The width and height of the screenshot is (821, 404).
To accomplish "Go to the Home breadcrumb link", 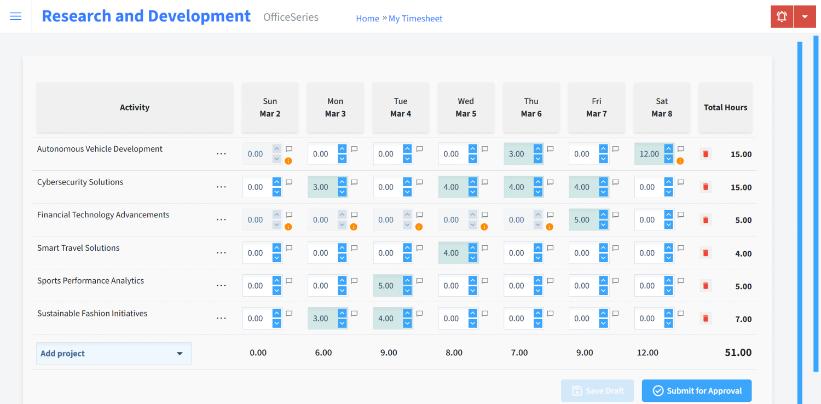I will [367, 19].
